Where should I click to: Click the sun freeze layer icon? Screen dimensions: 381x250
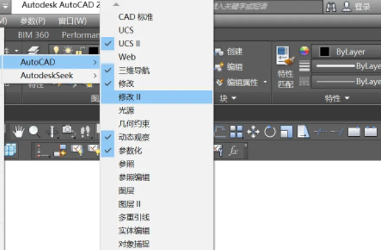pyautogui.click(x=68, y=50)
